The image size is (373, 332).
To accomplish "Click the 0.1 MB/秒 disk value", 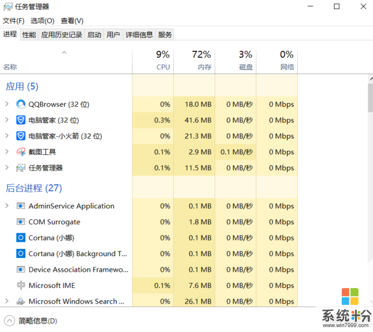I will [236, 152].
